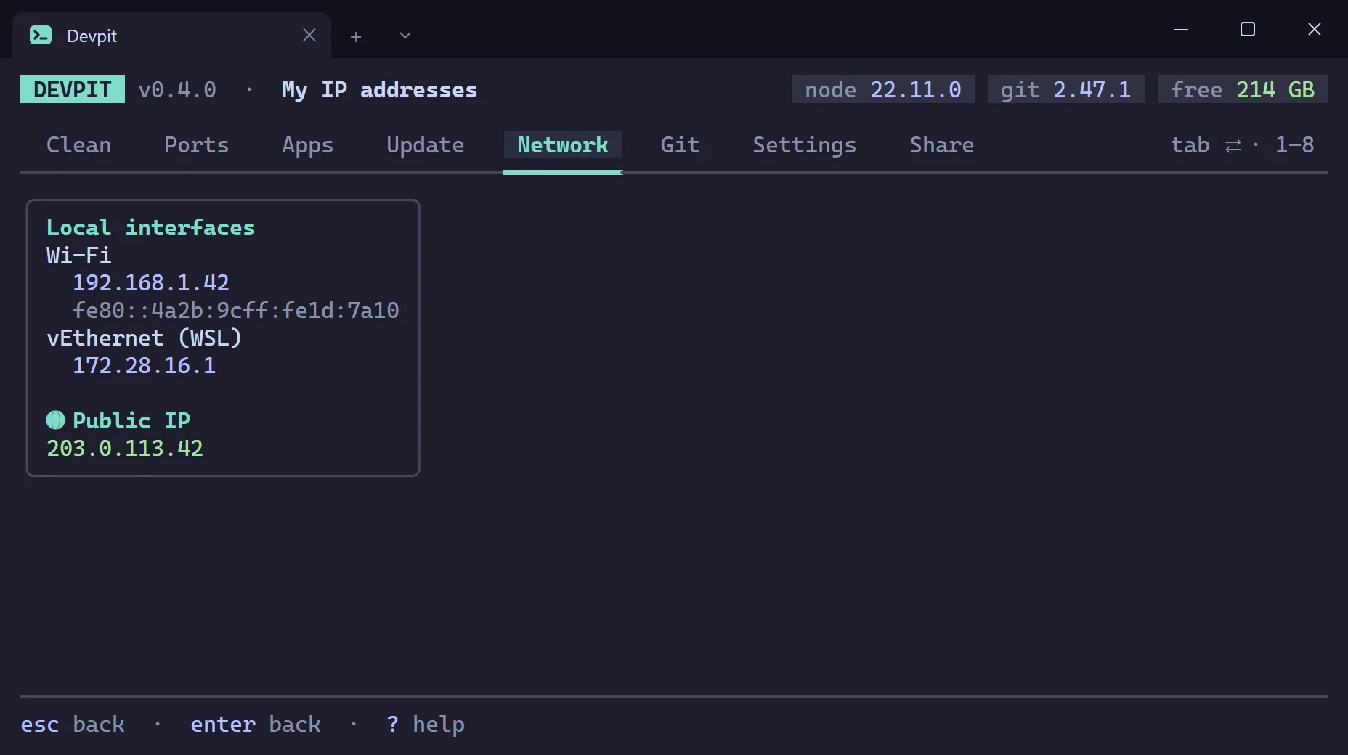The image size is (1348, 755).
Task: Click the DEVPIT logo badge
Action: (73, 89)
